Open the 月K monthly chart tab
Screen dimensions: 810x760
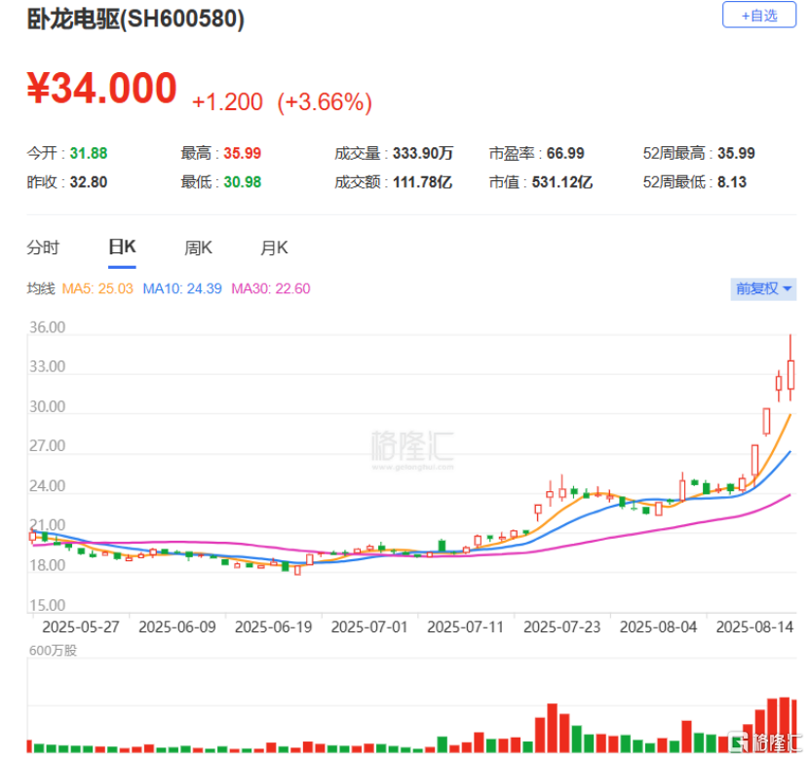click(x=274, y=247)
